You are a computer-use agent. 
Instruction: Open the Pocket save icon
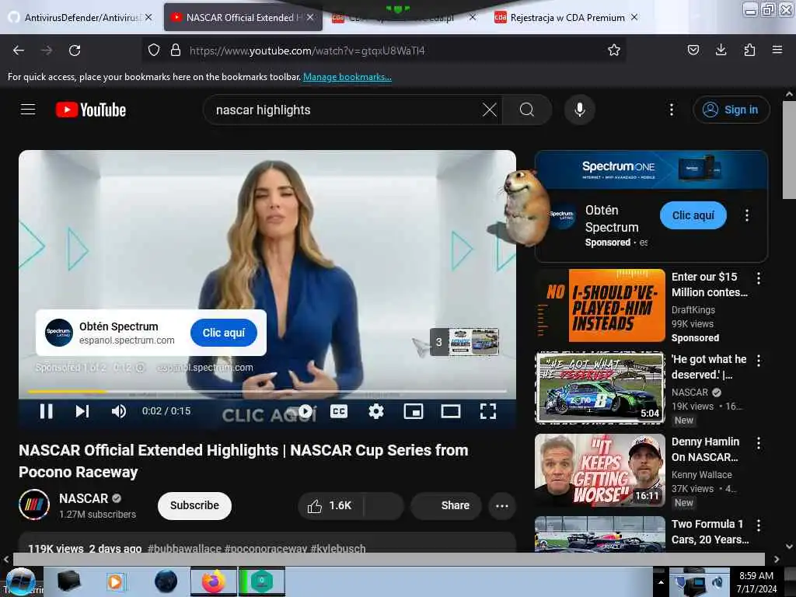[x=693, y=50]
